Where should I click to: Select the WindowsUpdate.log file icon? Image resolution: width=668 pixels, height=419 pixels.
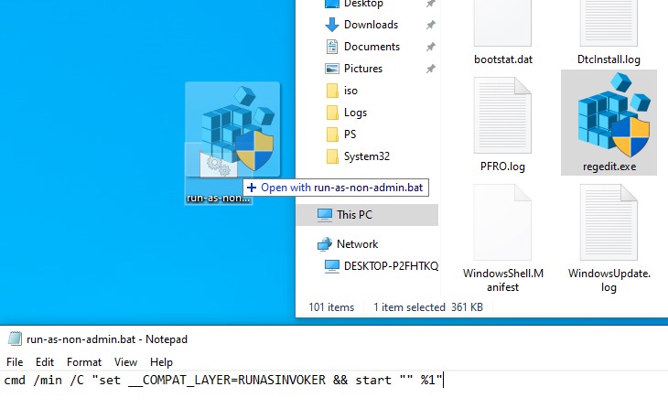click(609, 222)
